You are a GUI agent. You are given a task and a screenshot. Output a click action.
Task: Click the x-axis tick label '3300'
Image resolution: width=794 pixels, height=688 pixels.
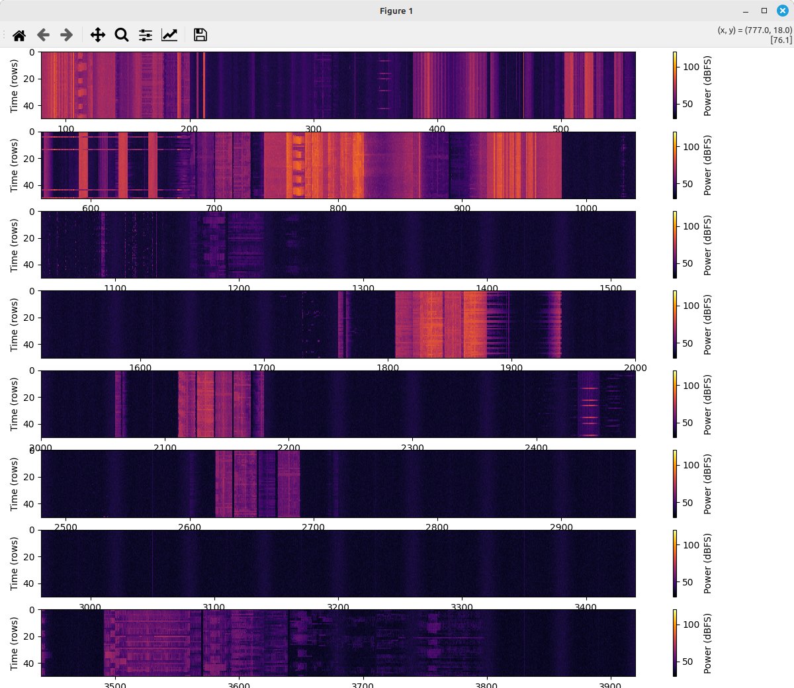pyautogui.click(x=462, y=607)
